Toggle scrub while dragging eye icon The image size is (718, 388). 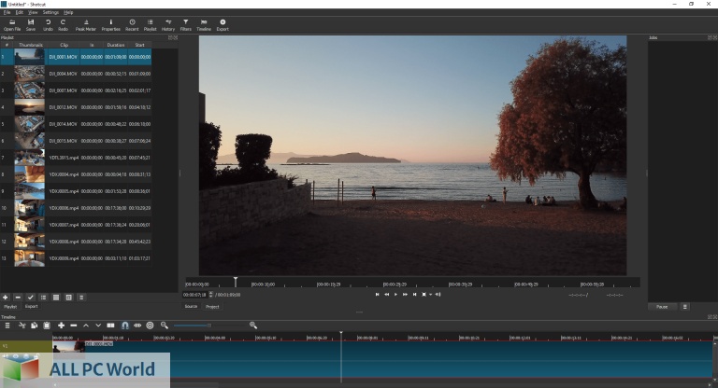click(x=137, y=326)
